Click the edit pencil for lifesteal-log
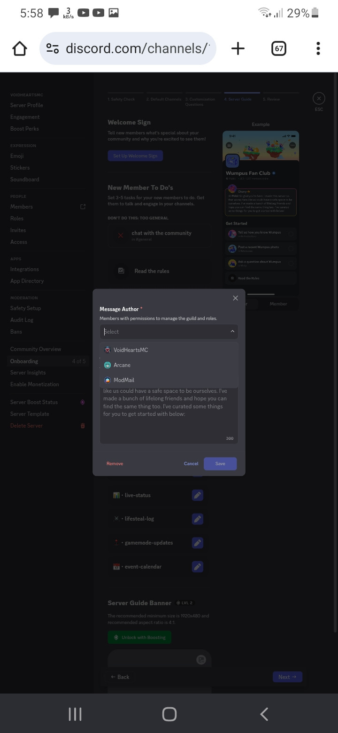 tap(198, 519)
